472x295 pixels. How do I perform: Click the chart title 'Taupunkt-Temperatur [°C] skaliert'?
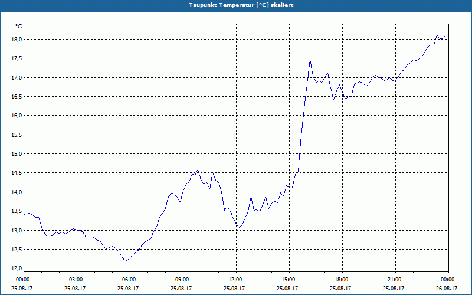(x=241, y=5)
